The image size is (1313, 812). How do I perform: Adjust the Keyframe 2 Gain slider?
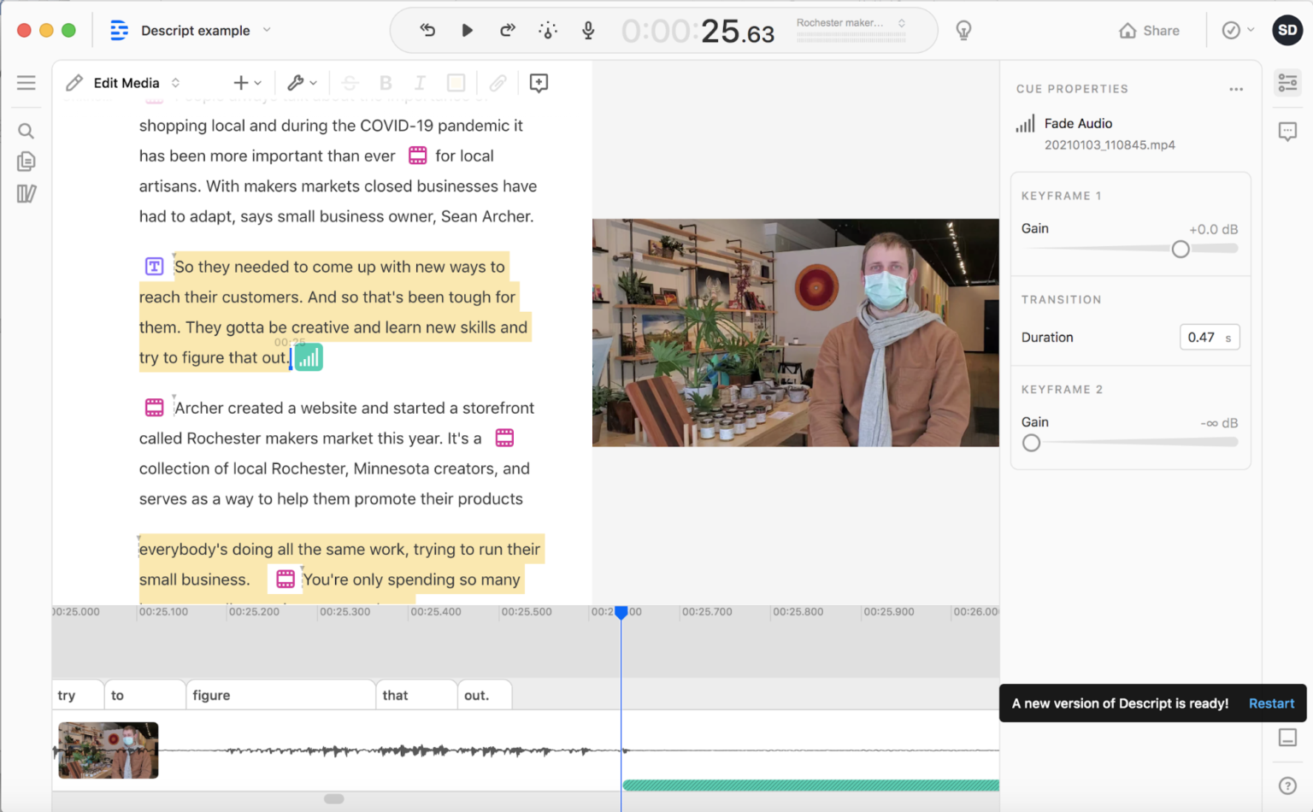pyautogui.click(x=1031, y=443)
